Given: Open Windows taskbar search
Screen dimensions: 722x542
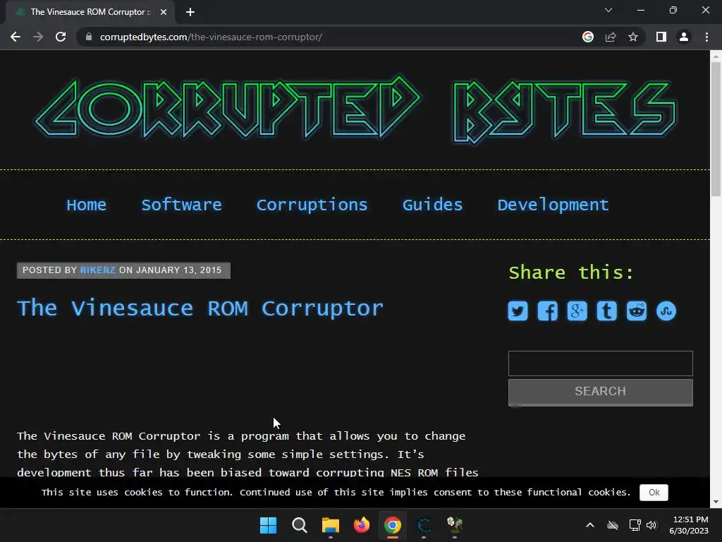Looking at the screenshot, I should pos(299,525).
